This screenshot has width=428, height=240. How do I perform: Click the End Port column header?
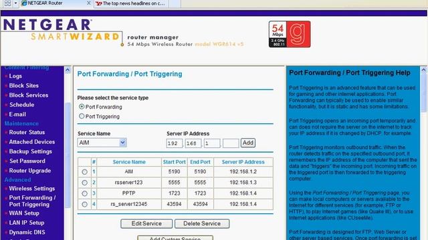200,162
